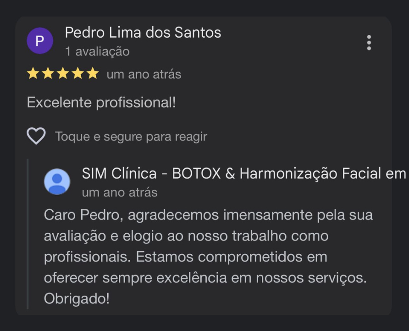
Task: Tap the 'Obrigado!' closing line of reply
Action: tap(77, 298)
